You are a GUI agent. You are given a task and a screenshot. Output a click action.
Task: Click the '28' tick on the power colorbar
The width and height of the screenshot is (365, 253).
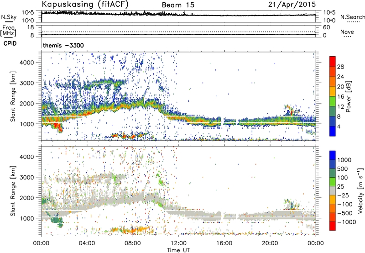pyautogui.click(x=340, y=67)
